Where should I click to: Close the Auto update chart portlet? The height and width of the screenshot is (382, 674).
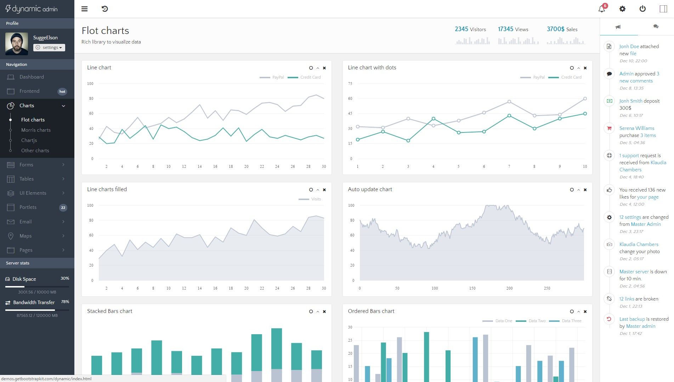click(x=585, y=190)
